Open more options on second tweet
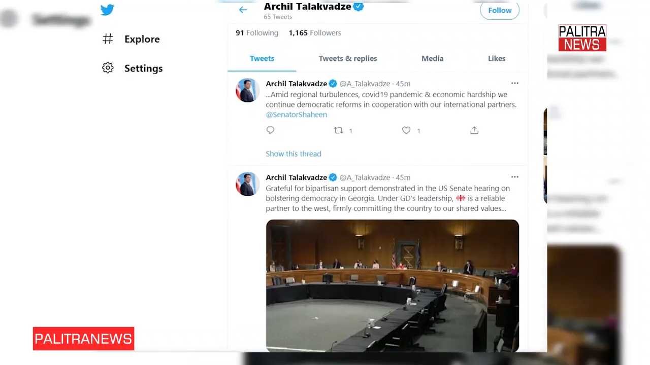Screen dimensions: 650x365 [514, 177]
